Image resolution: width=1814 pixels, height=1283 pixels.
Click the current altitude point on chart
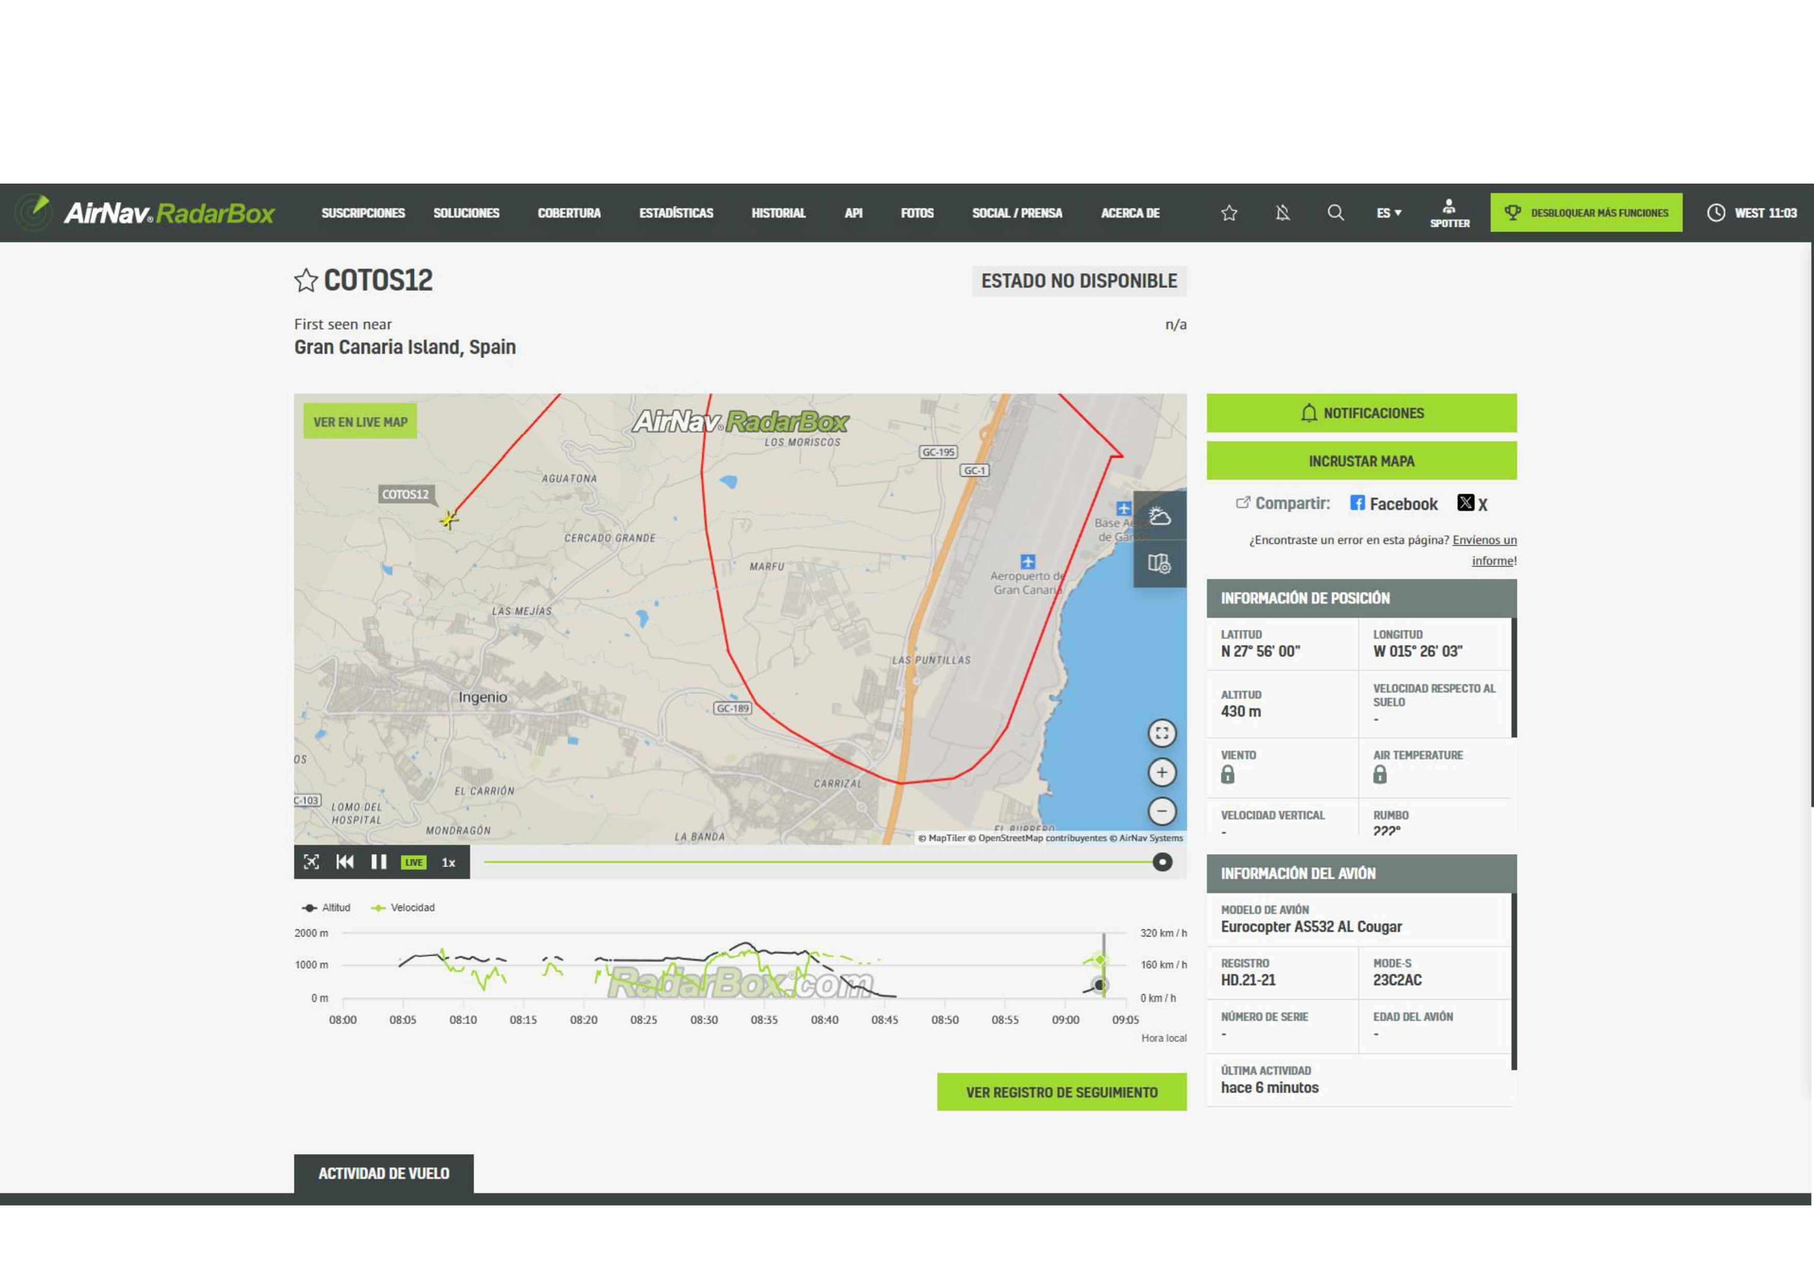1099,985
